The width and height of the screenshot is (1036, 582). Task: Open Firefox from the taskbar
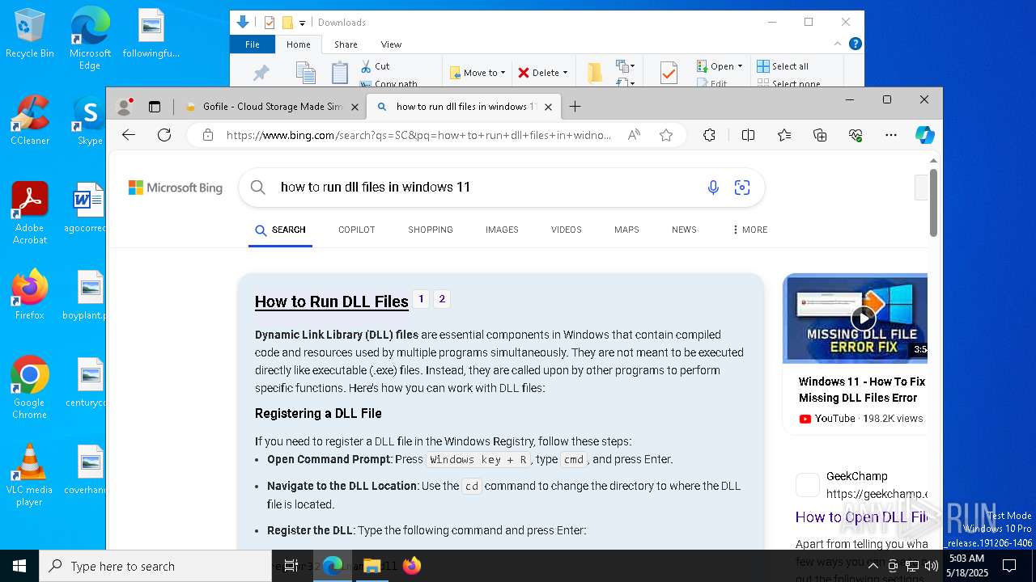(412, 566)
